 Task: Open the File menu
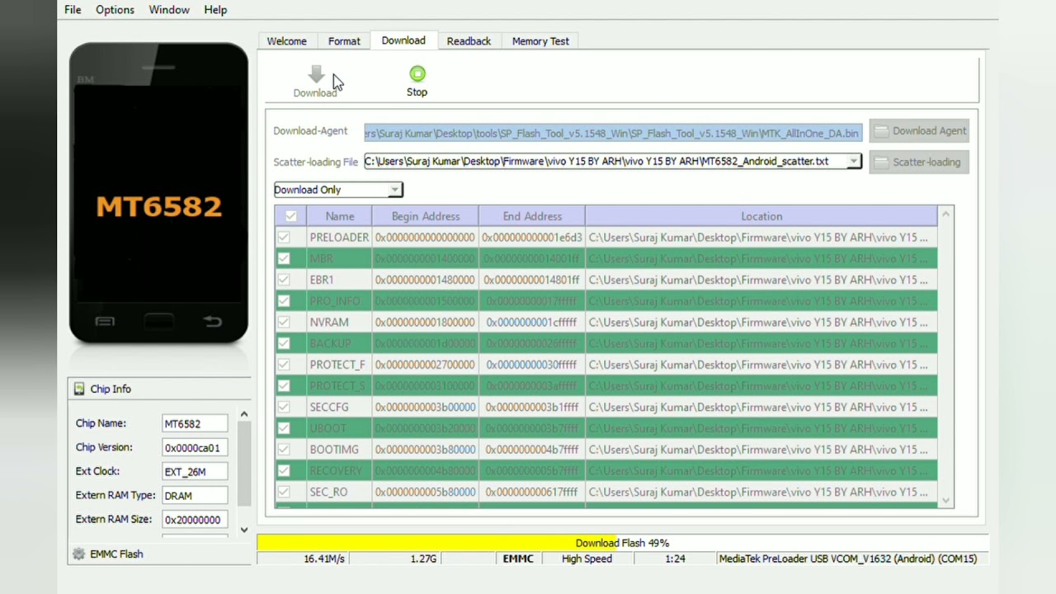[x=73, y=10]
